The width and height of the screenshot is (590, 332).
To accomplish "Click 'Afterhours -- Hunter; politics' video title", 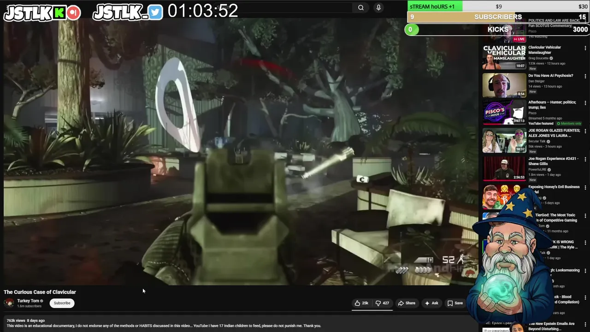I will (x=552, y=105).
